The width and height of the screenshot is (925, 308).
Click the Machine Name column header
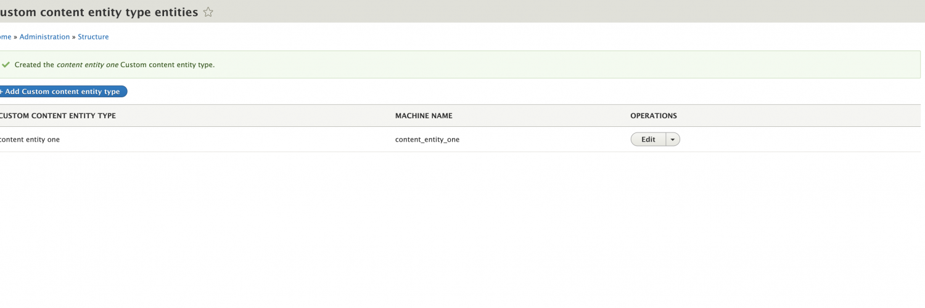pyautogui.click(x=424, y=116)
